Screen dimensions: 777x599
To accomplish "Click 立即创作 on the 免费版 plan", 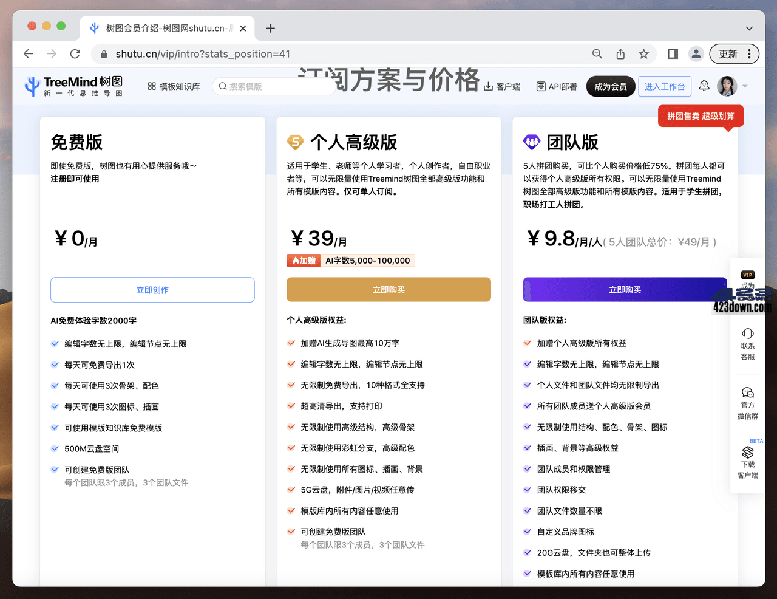I will [152, 290].
